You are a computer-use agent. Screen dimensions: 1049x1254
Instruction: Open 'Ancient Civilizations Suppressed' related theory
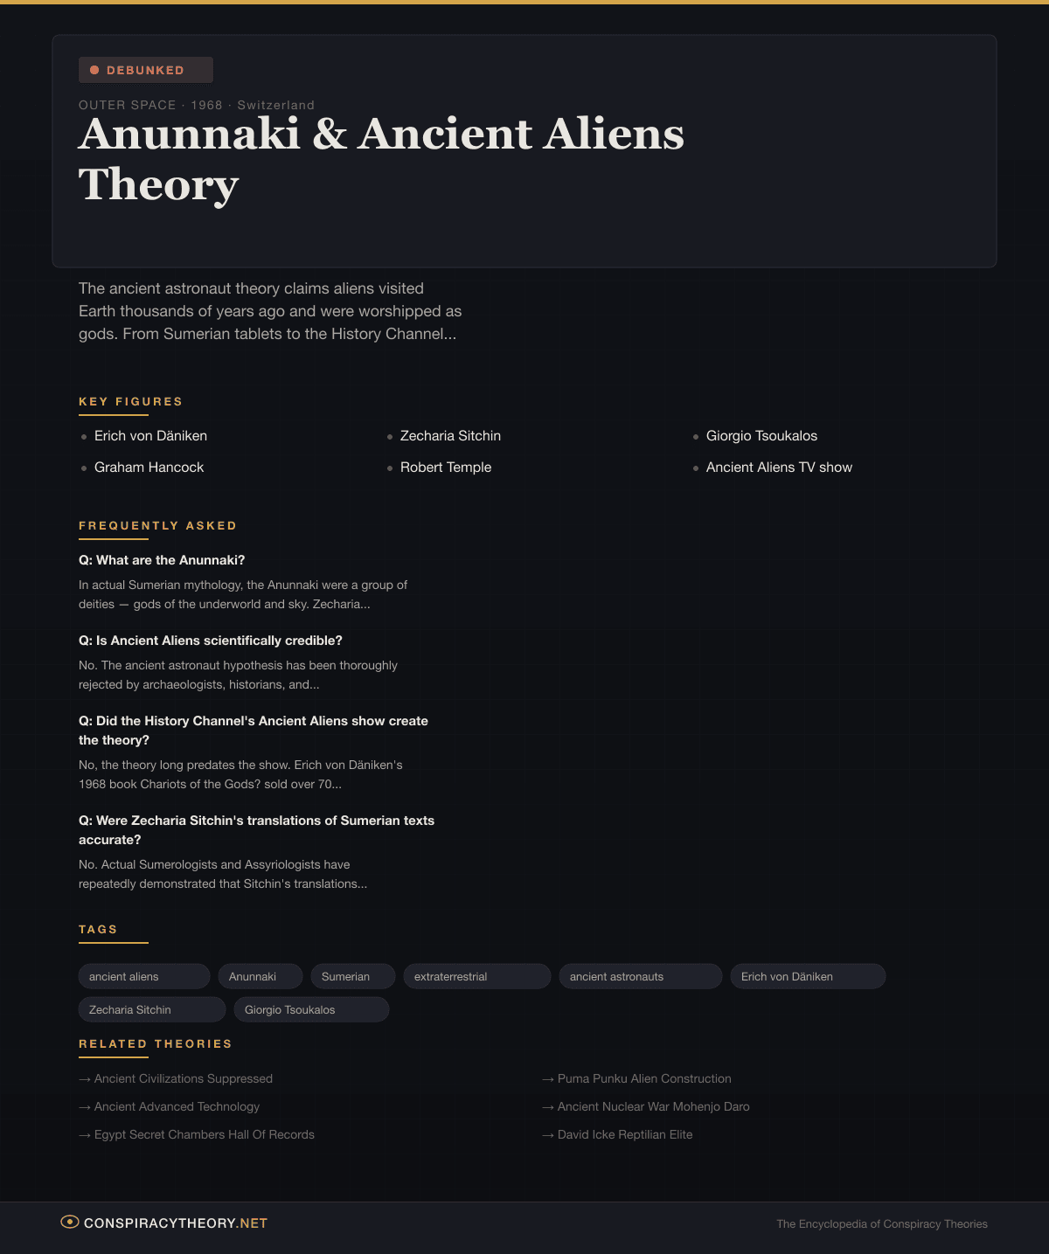click(x=184, y=1078)
